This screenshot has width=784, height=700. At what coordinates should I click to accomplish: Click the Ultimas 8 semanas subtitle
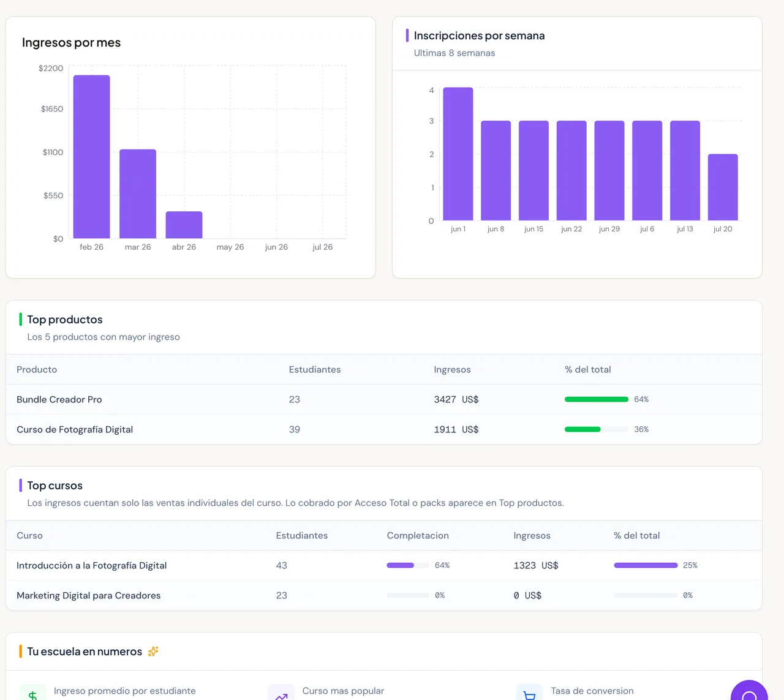coord(454,53)
